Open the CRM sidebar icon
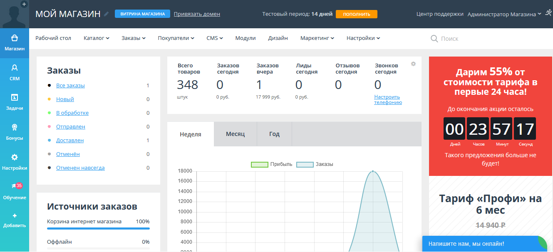553x252 pixels. [15, 72]
